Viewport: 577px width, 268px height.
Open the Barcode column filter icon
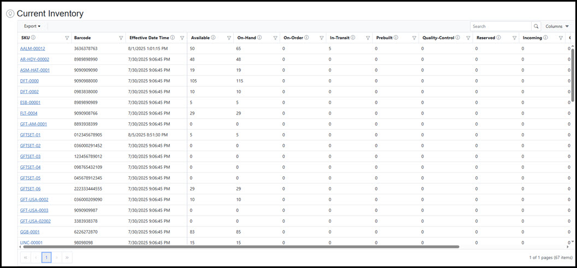pos(121,38)
